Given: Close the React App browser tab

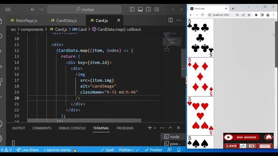Looking at the screenshot, I should click(226, 9).
